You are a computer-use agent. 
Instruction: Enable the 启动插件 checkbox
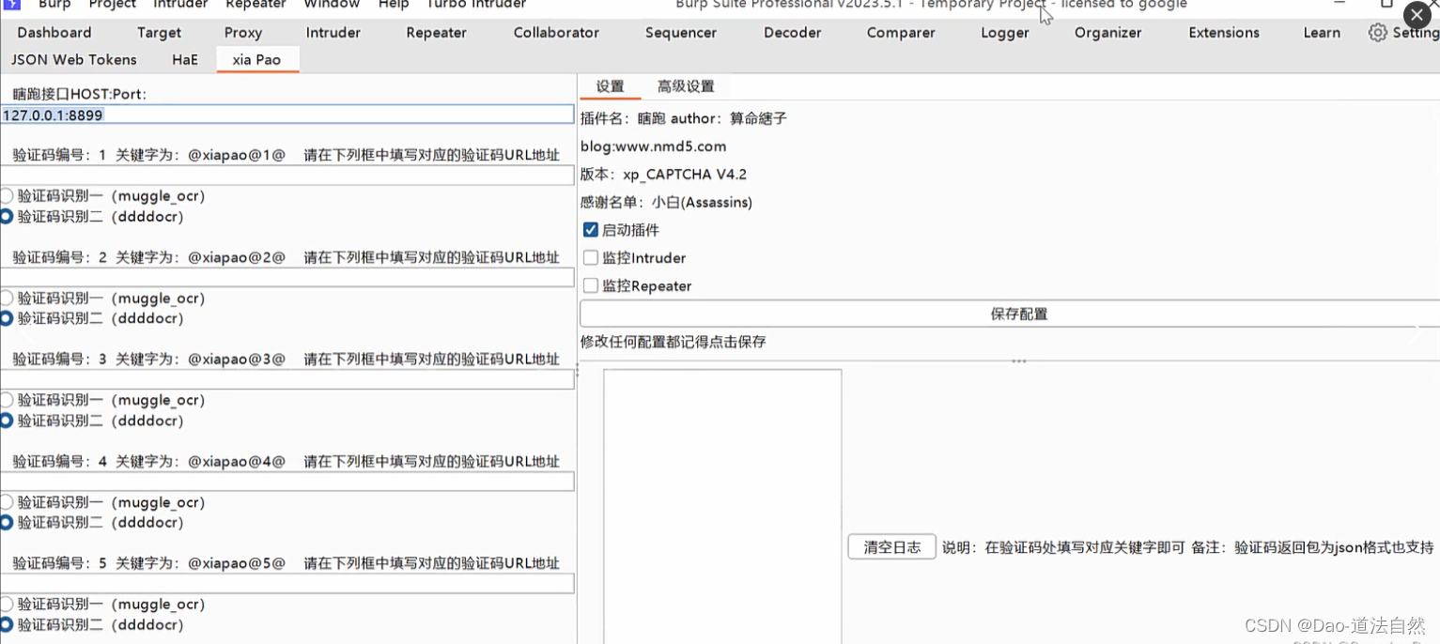pos(591,230)
